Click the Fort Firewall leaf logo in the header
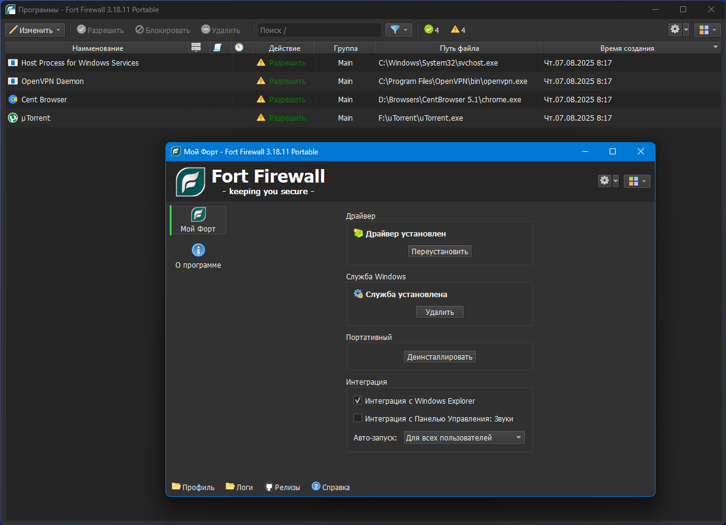Image resolution: width=726 pixels, height=525 pixels. (191, 182)
